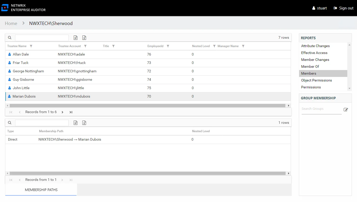This screenshot has height=202, width=357.
Task: Click the user icon beside Friar Tuck
Action: (10, 63)
